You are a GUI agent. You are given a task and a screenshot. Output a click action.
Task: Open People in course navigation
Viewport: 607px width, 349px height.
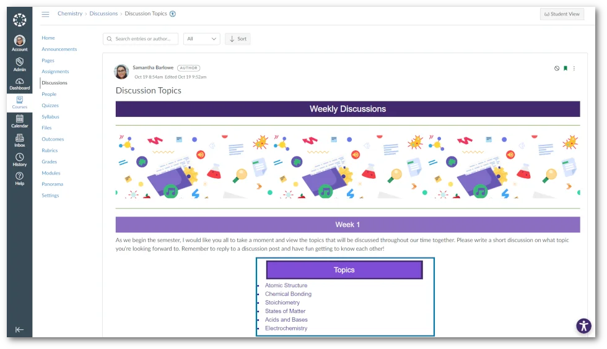tap(49, 94)
